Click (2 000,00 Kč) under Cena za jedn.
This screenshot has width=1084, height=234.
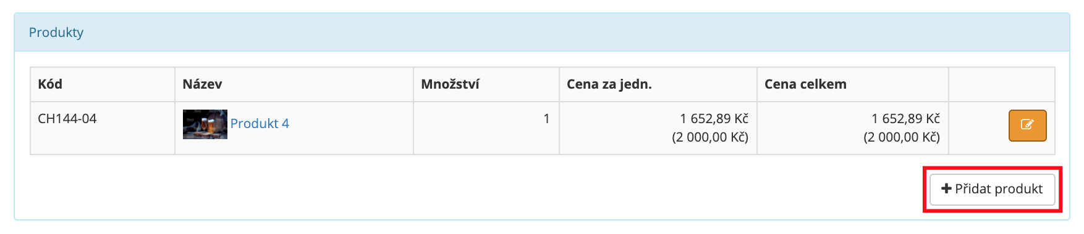click(710, 137)
